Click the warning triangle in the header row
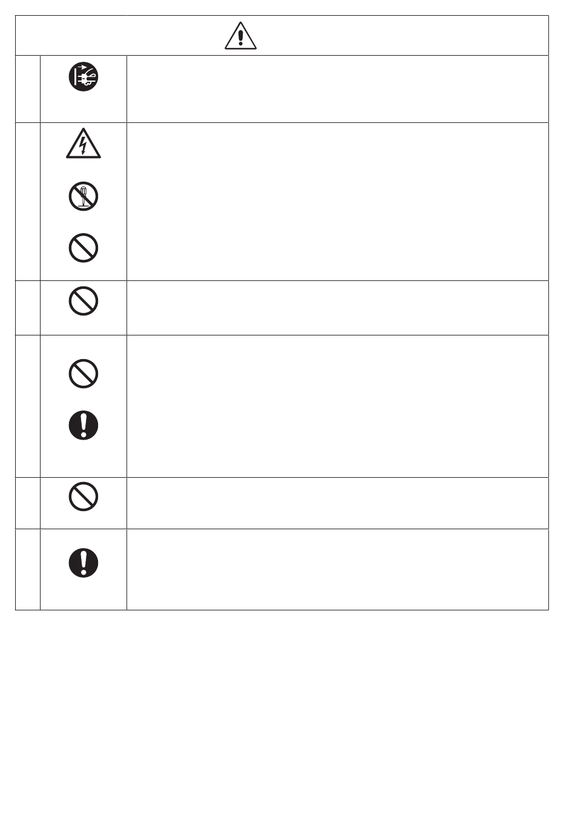This screenshot has width=575, height=832. click(x=241, y=36)
